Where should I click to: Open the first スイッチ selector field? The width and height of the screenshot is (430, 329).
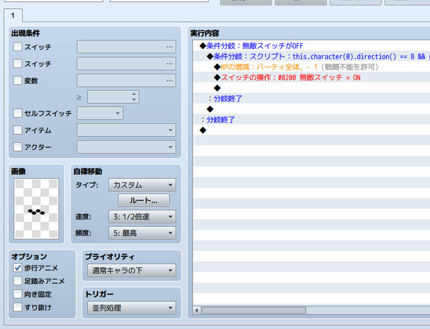click(127, 46)
